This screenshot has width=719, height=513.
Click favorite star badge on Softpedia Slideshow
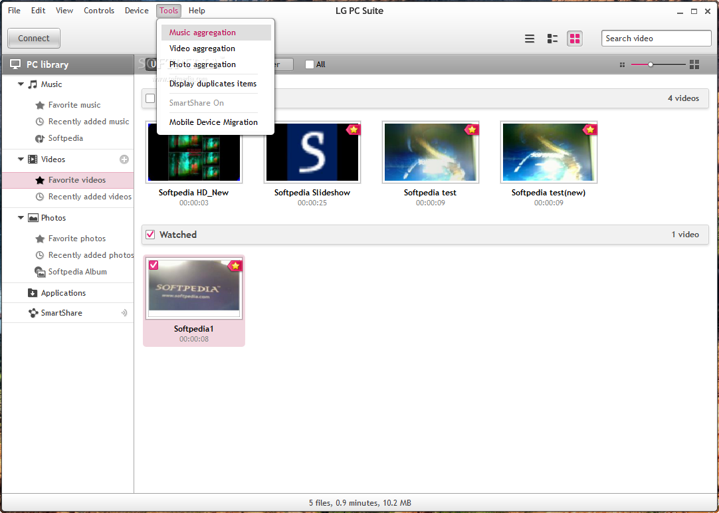(353, 130)
